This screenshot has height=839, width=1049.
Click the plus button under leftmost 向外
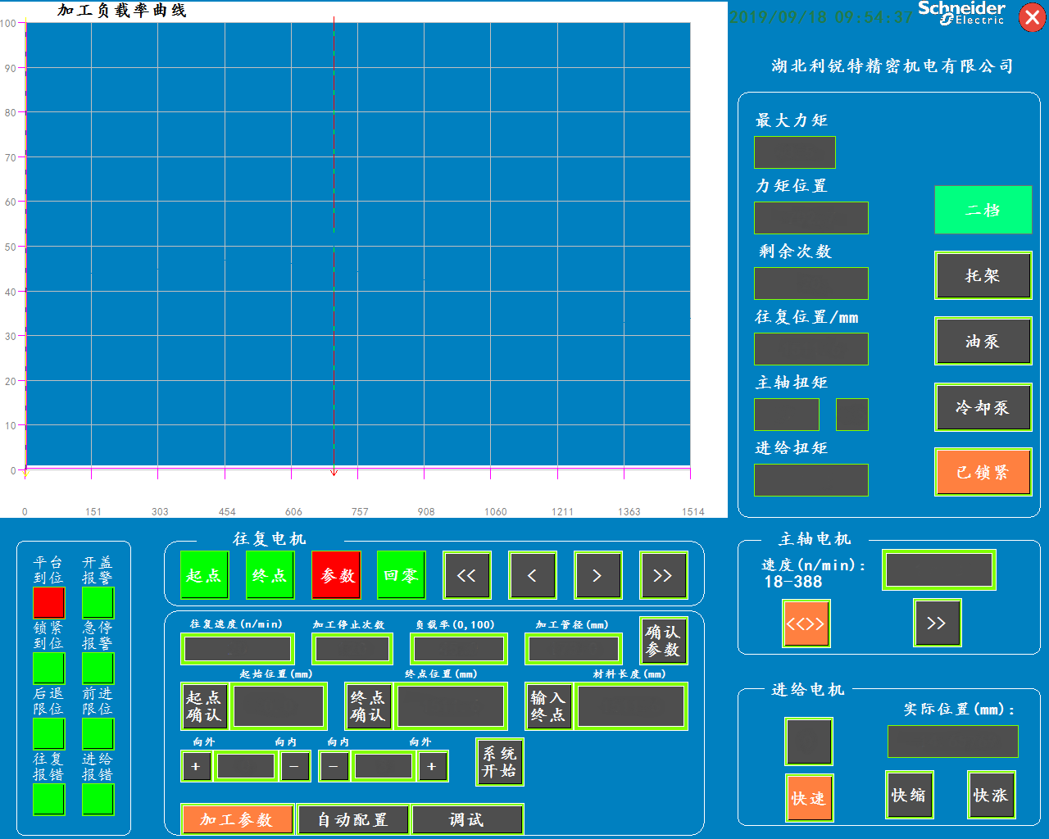(x=196, y=767)
